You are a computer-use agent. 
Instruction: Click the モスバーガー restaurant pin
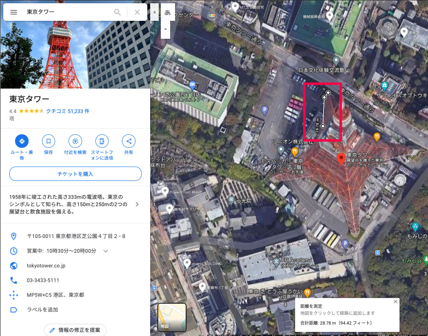[295, 151]
